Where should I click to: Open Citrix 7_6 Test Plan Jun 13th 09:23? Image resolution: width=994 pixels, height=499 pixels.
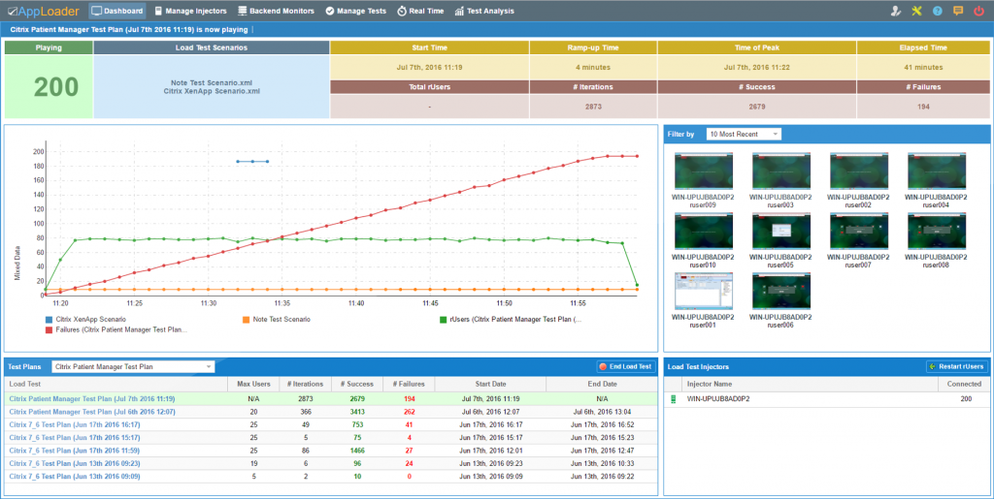74,463
